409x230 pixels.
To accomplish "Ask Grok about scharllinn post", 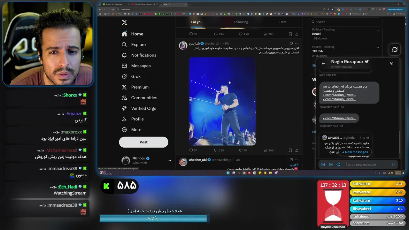I will (x=291, y=43).
